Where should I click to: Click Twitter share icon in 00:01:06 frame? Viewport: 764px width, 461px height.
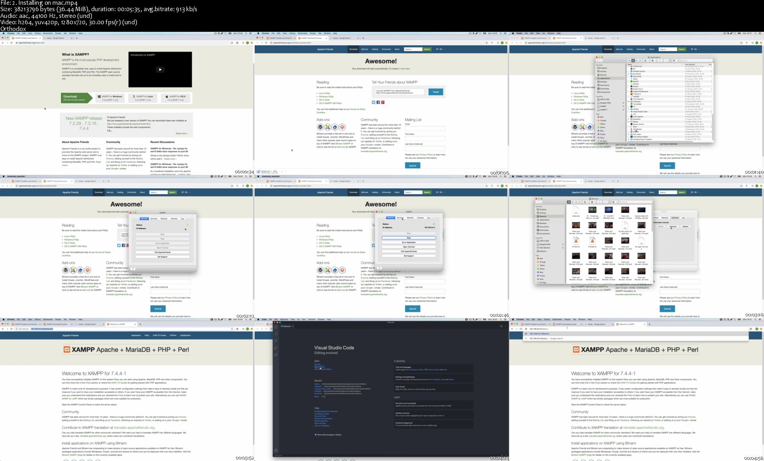[374, 102]
